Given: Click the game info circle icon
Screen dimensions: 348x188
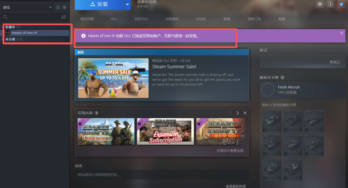Looking at the screenshot, I should pos(330,4).
